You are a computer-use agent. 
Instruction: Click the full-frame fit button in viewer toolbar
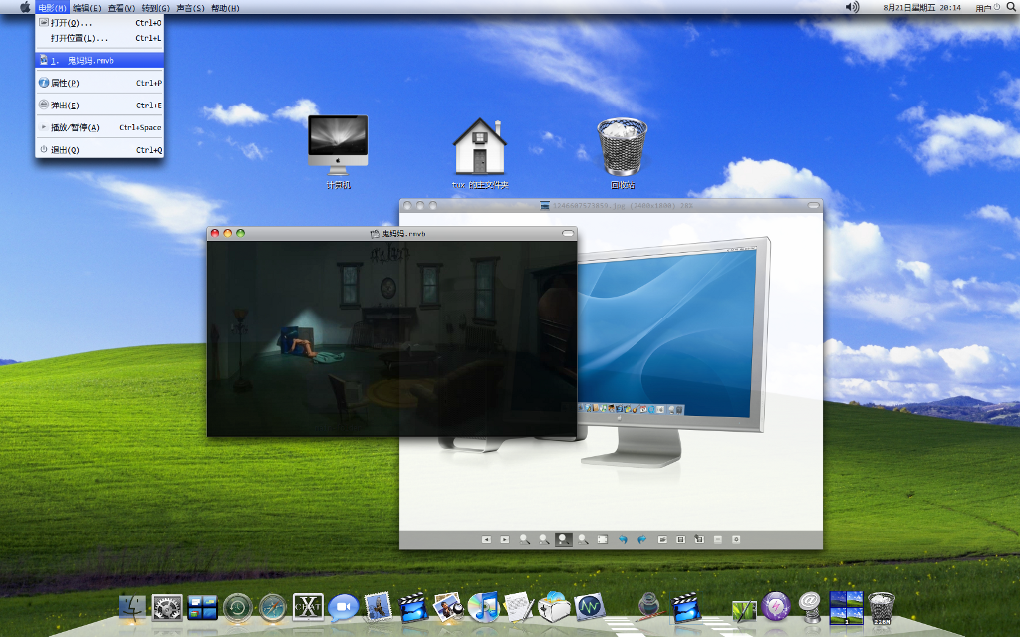(603, 539)
